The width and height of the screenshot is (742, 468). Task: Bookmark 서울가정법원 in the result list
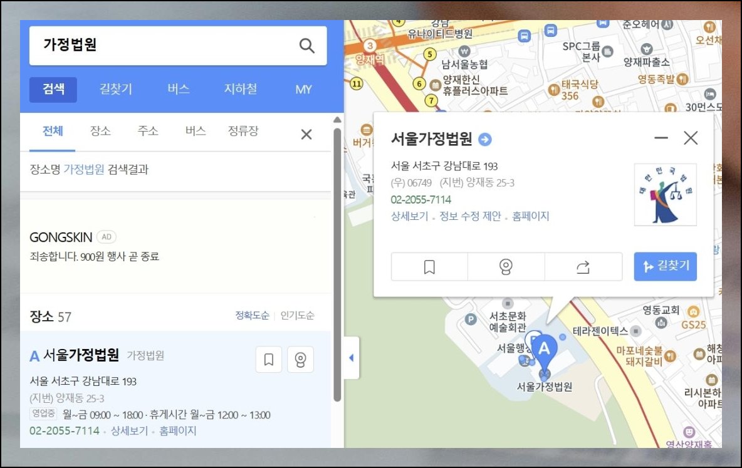coord(269,360)
